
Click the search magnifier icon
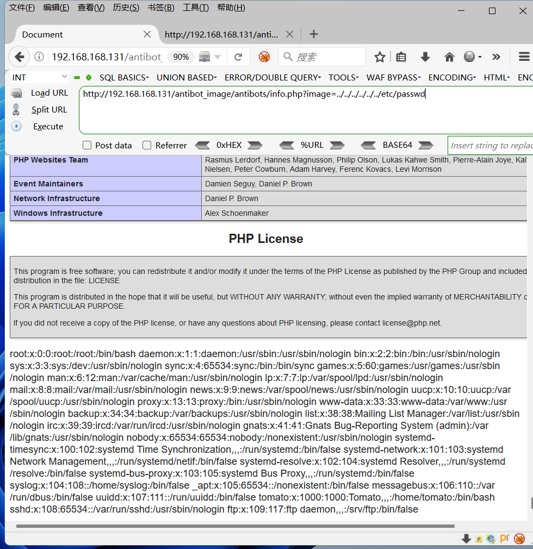(x=288, y=57)
